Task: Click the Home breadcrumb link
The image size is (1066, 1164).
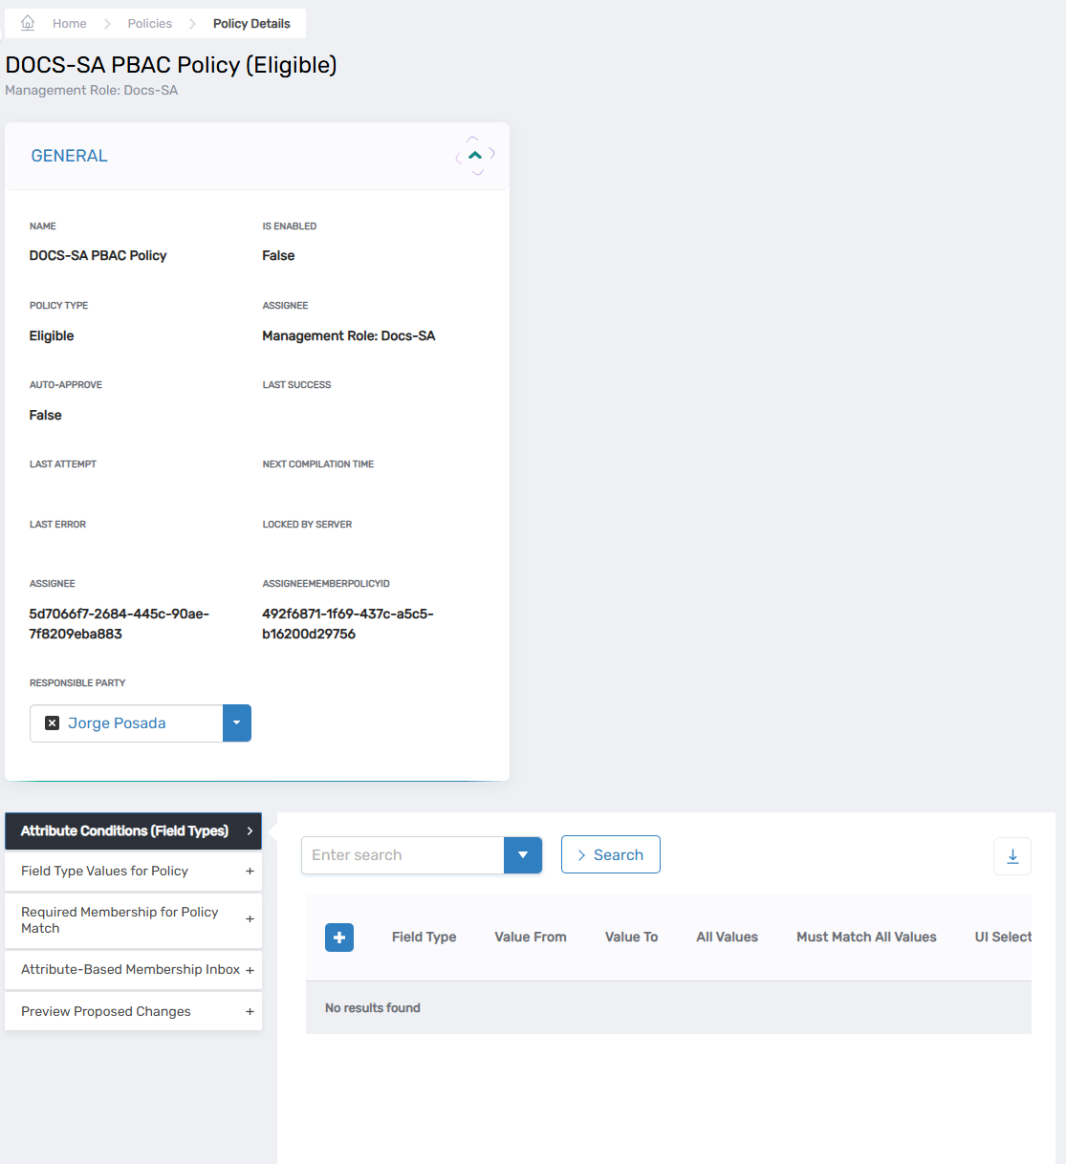Action: pos(69,24)
